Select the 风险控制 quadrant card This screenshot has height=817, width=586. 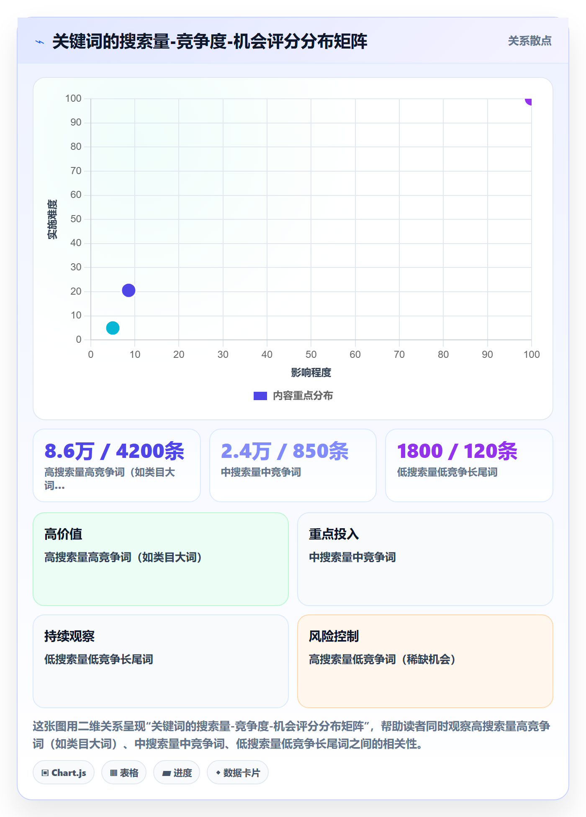pos(425,661)
